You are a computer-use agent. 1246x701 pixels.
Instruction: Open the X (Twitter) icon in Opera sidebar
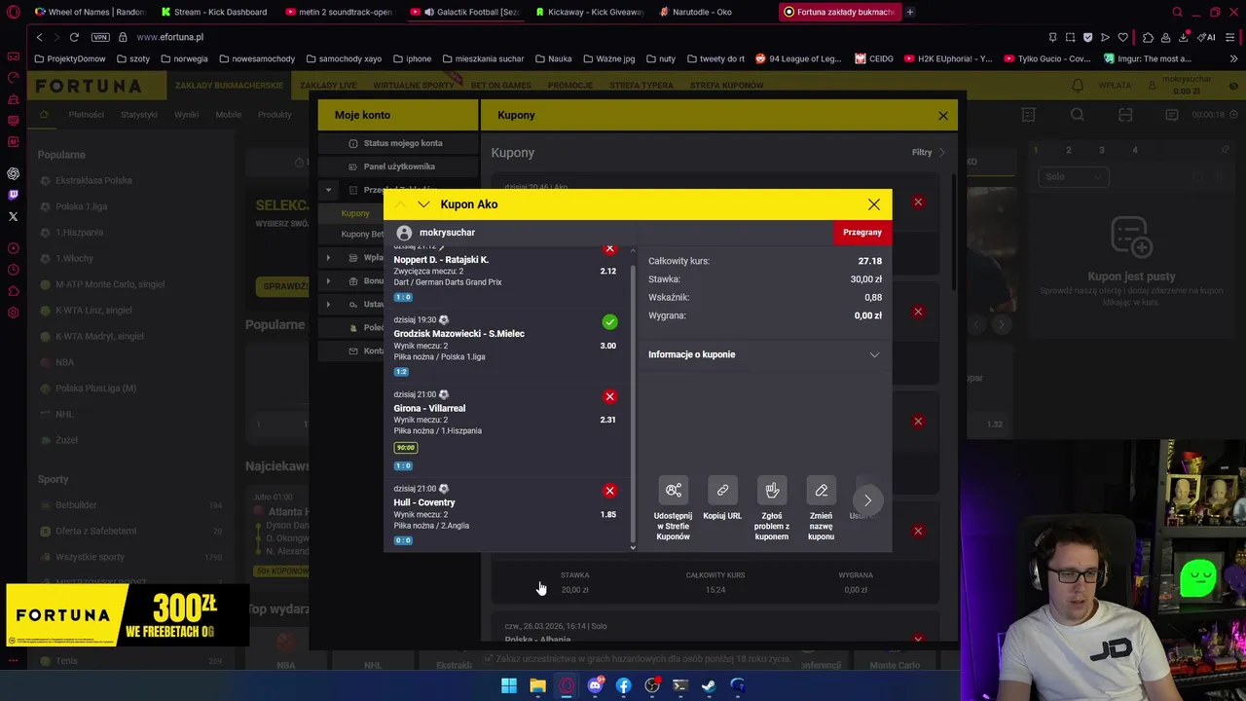coord(13,216)
